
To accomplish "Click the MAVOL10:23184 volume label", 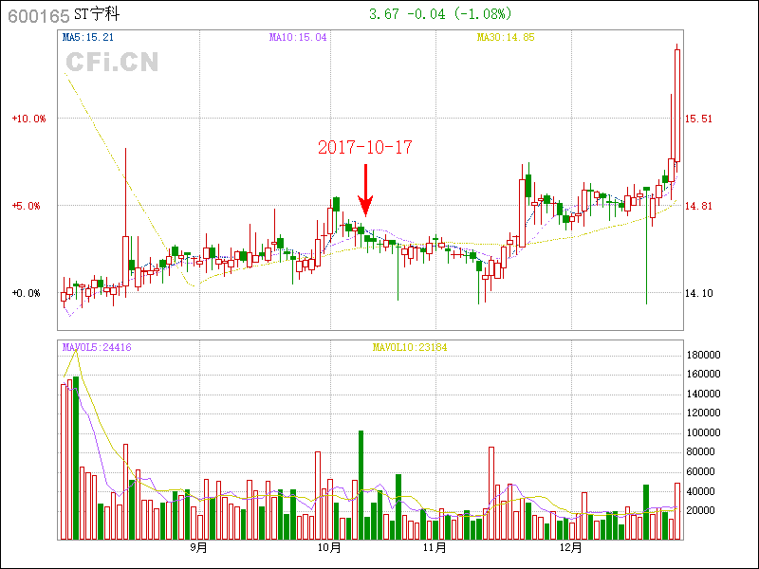I will (x=409, y=348).
